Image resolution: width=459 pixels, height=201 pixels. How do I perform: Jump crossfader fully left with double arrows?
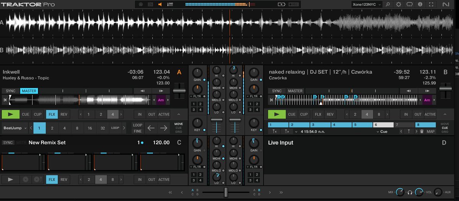point(170,193)
